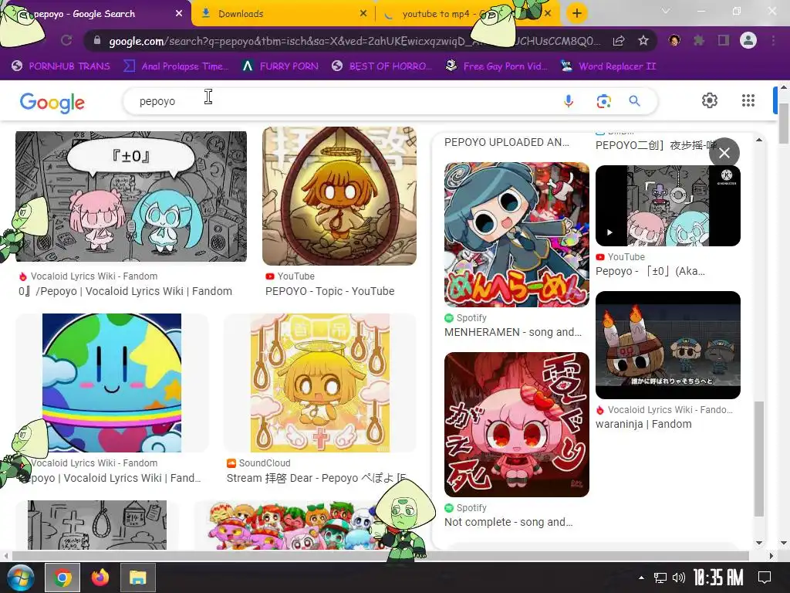Open the Word Replacer II bookmark

click(608, 66)
